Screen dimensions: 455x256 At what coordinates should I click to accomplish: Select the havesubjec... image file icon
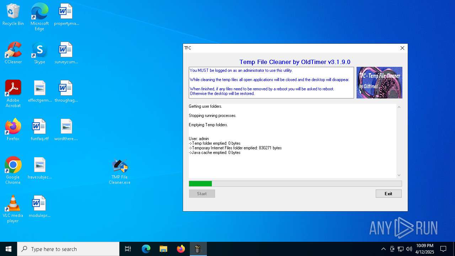pyautogui.click(x=39, y=168)
